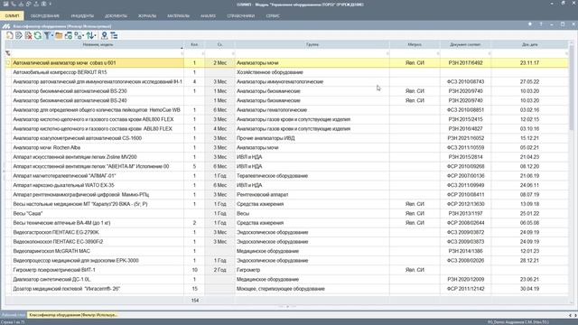578x325 pixels.
Task: Click the filter row funnel icon
Action: [x=8, y=53]
